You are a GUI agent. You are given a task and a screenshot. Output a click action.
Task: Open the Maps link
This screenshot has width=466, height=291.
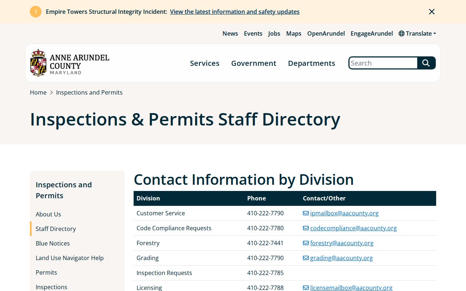pyautogui.click(x=294, y=33)
